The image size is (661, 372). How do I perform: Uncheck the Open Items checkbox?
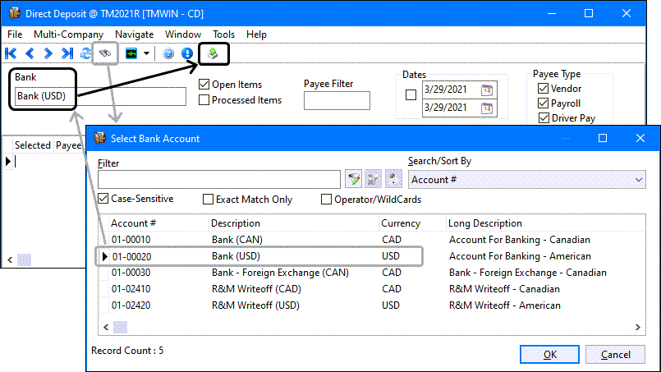[204, 84]
